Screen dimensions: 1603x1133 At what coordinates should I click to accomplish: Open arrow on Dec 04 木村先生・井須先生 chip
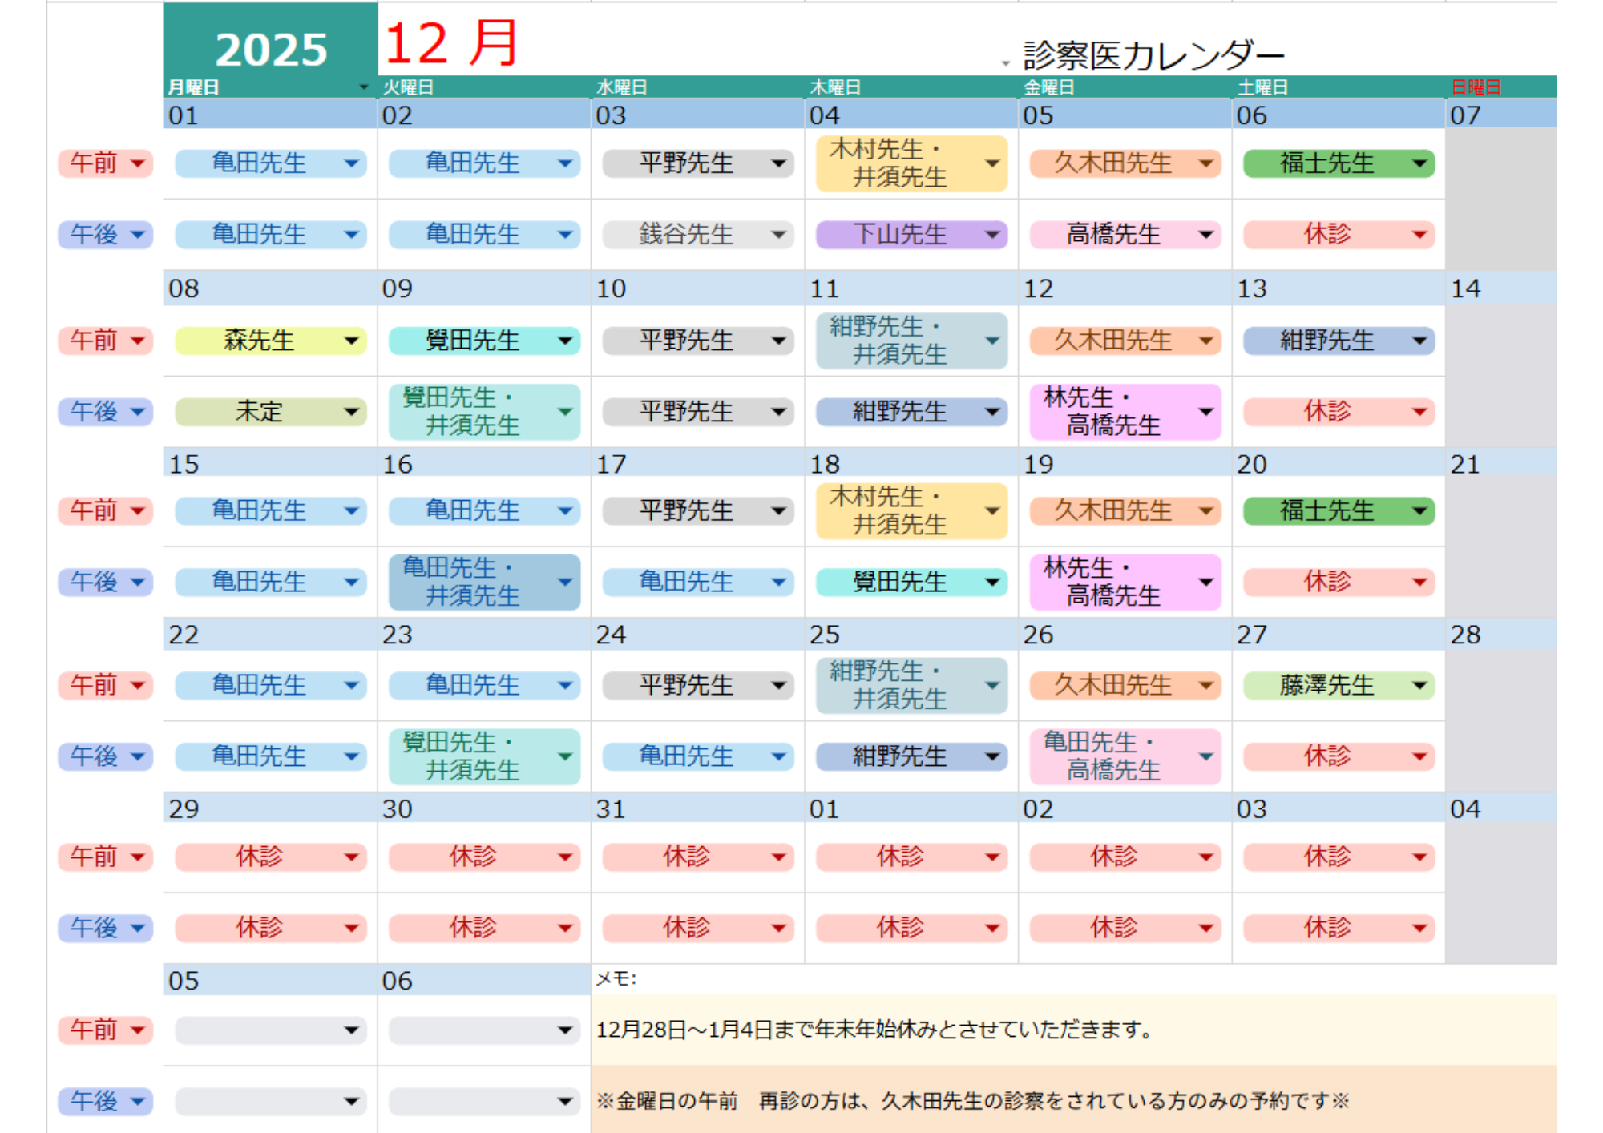(x=992, y=163)
